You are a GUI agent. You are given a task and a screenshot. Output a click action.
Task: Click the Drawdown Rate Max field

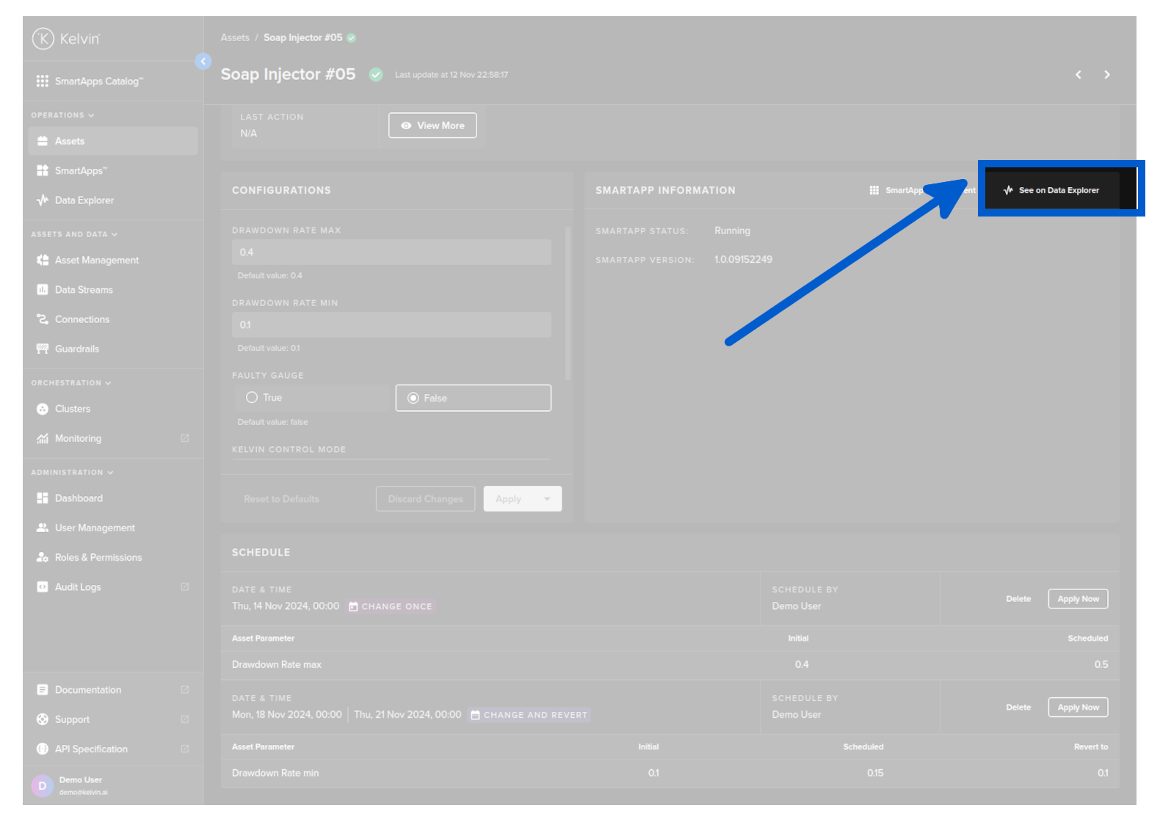coord(391,252)
